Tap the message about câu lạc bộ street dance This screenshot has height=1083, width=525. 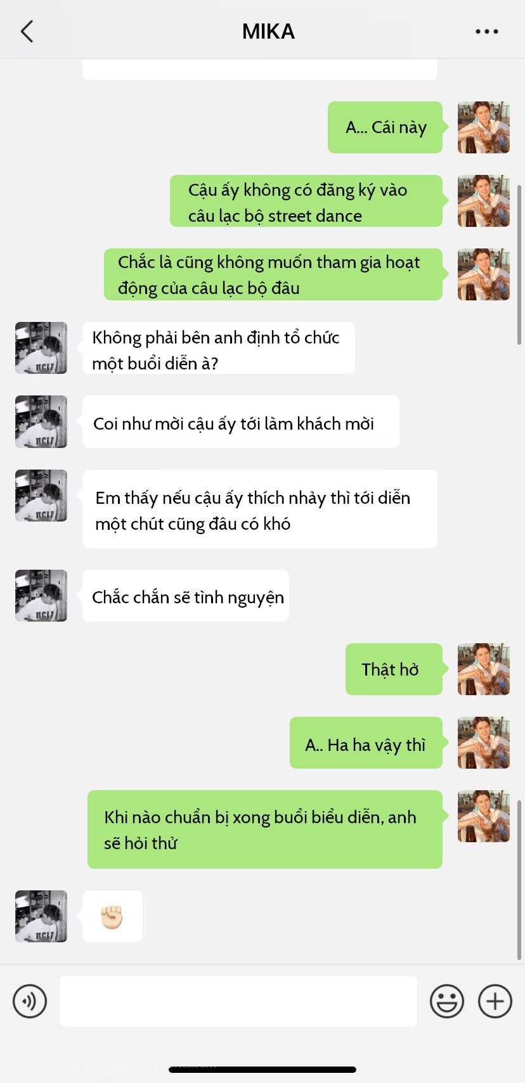point(306,201)
